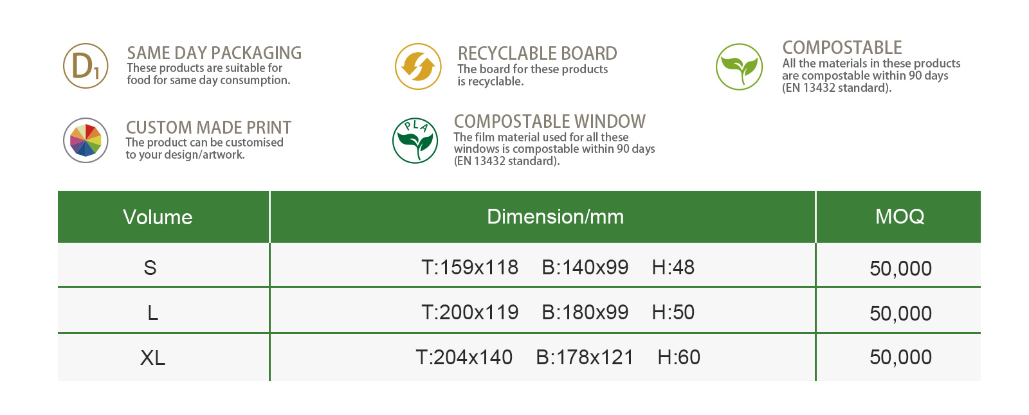Viewport: 1029px width, 415px height.
Task: Click the green compostable leaf icon
Action: click(740, 67)
